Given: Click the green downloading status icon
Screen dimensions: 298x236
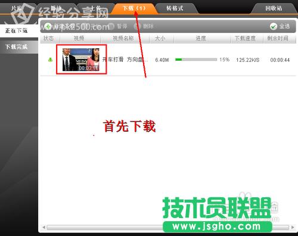Looking at the screenshot, I should (x=51, y=60).
